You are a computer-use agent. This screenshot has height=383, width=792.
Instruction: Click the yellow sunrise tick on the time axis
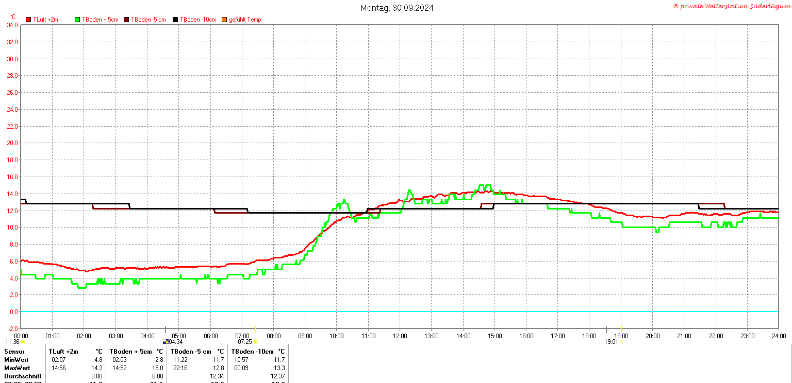tap(255, 329)
